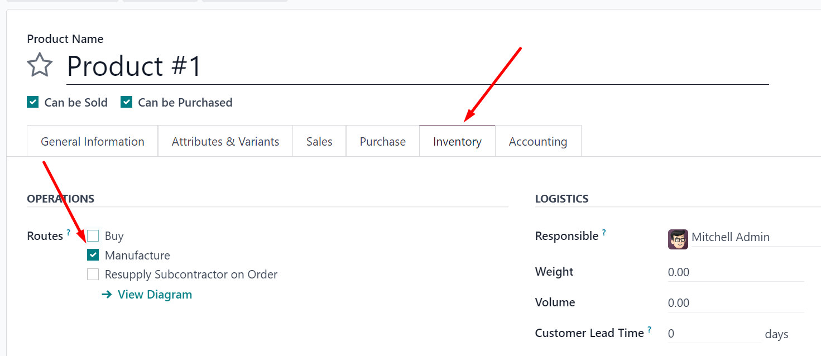Open the Attributes & Variants tab

coord(225,142)
